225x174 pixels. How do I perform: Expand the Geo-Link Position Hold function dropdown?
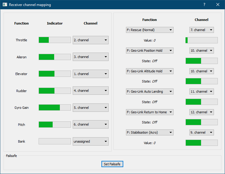tap(150, 51)
